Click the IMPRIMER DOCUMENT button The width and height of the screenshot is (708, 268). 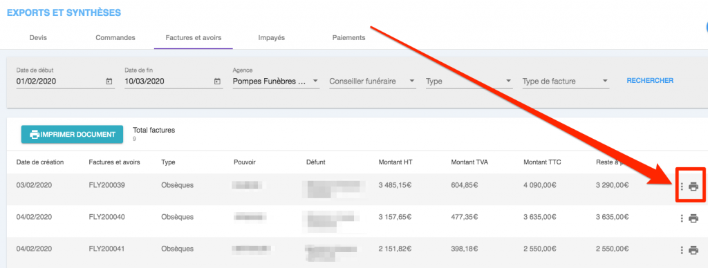pos(72,135)
